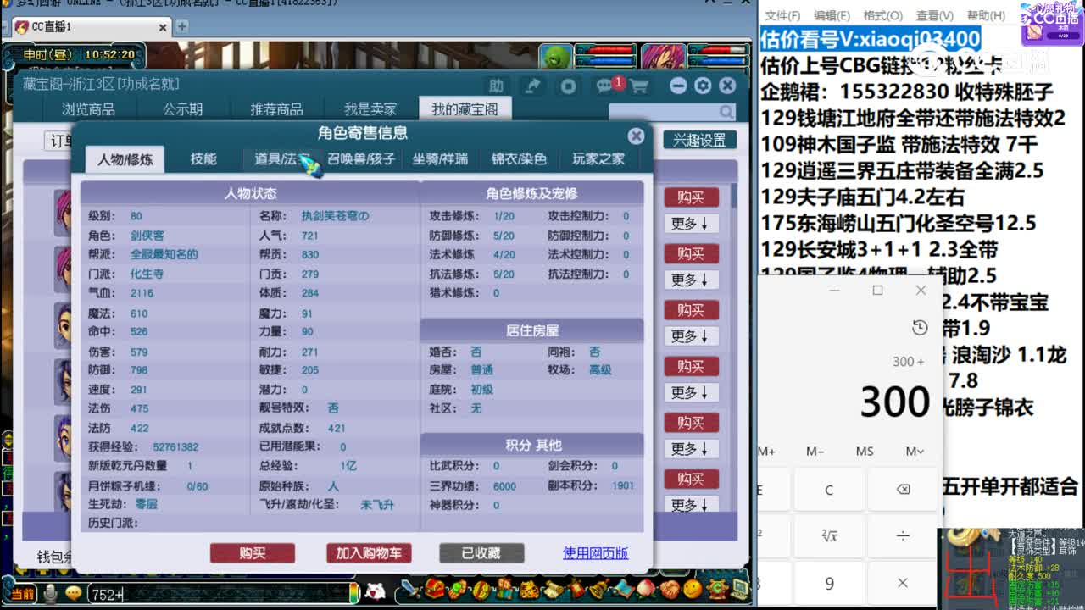Image resolution: width=1085 pixels, height=610 pixels.
Task: Open the 推荐商品 tab
Action: (276, 109)
